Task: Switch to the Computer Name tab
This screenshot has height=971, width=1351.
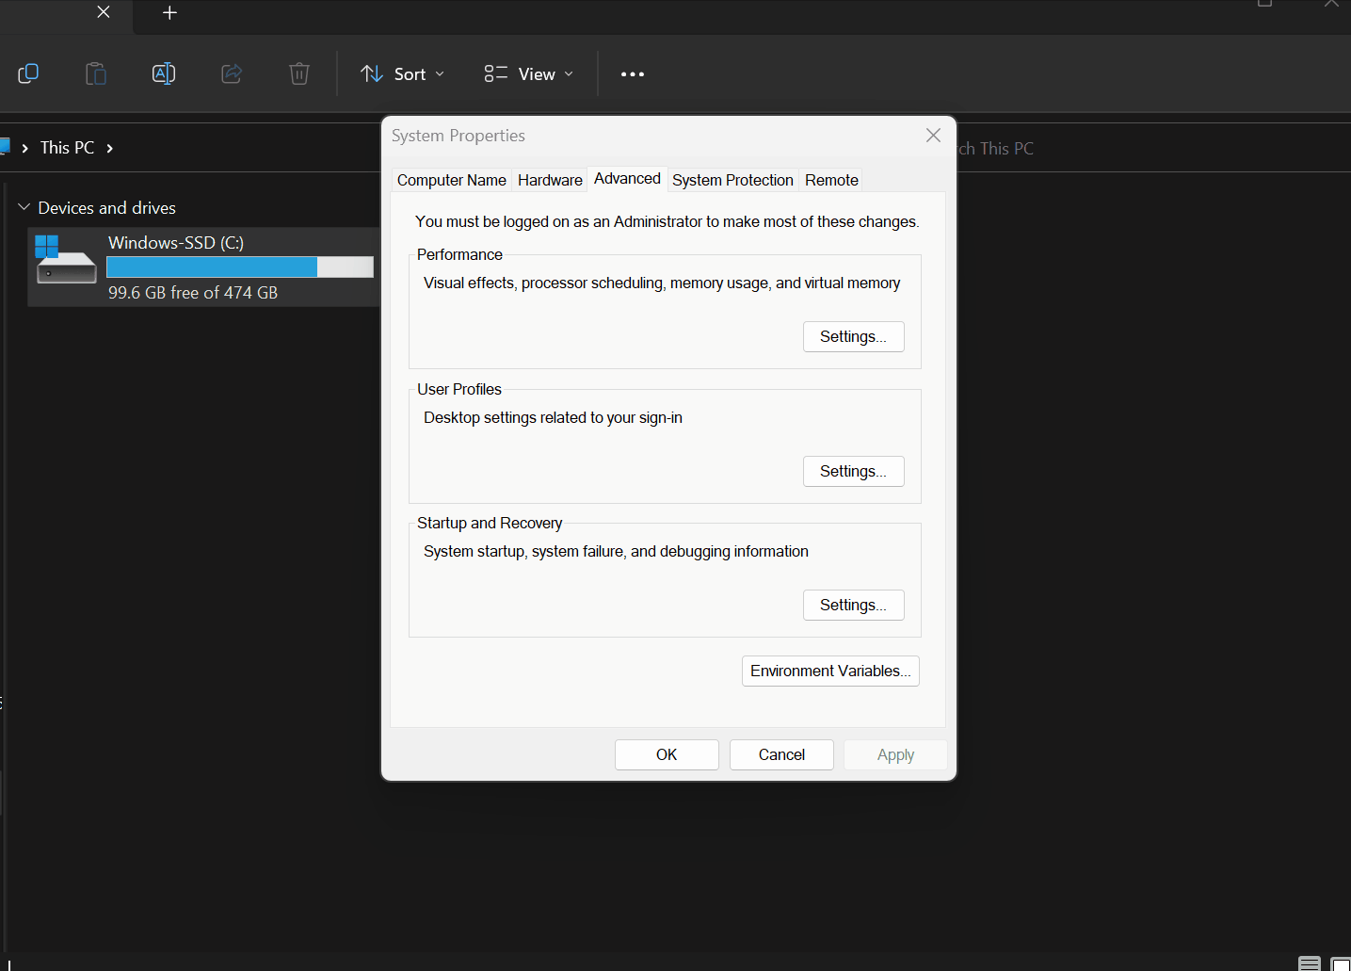Action: coord(452,180)
